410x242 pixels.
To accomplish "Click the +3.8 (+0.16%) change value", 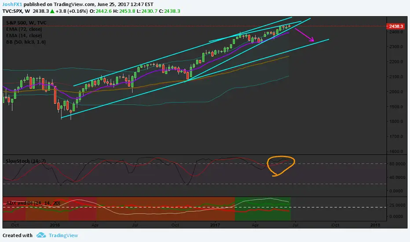I will point(72,11).
